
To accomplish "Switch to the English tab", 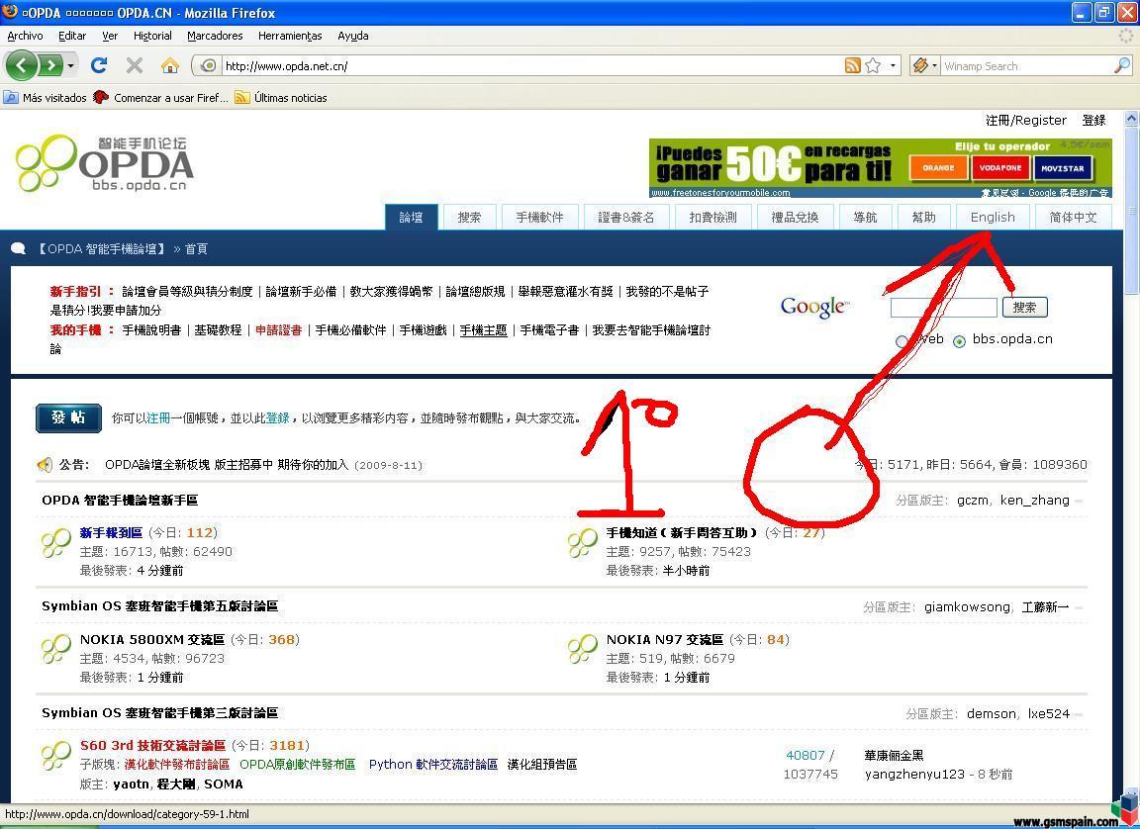I will coord(993,218).
